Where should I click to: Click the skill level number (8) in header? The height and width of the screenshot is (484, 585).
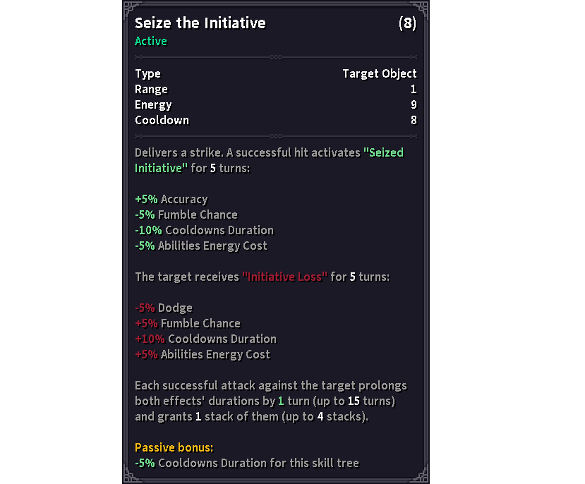407,23
